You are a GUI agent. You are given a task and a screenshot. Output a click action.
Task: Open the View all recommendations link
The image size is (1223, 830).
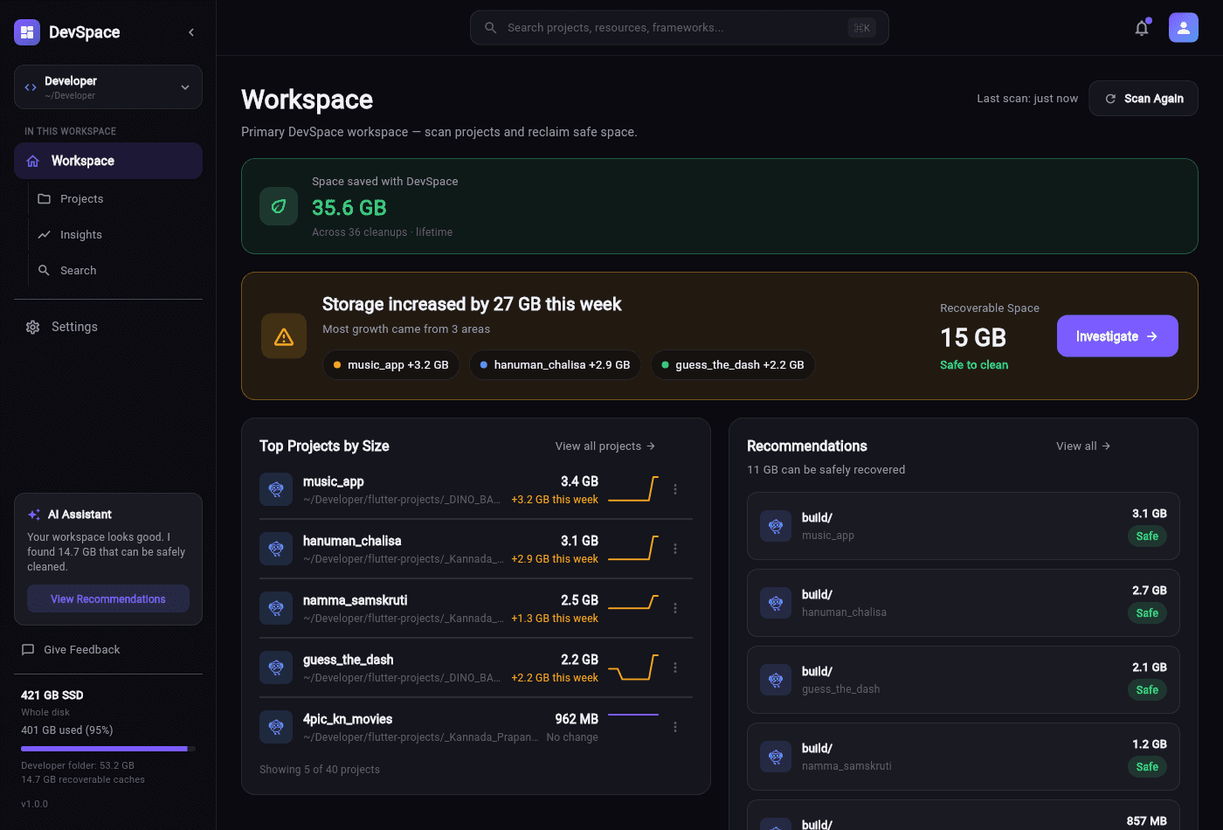(1083, 446)
